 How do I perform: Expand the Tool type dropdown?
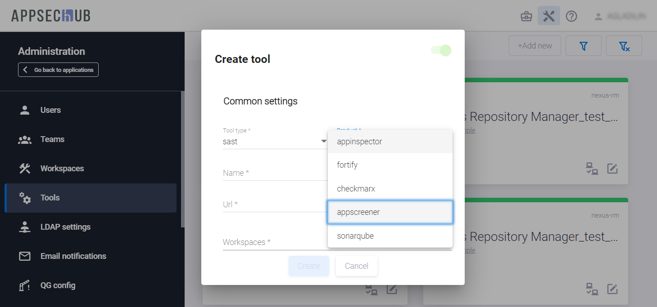[x=275, y=142]
